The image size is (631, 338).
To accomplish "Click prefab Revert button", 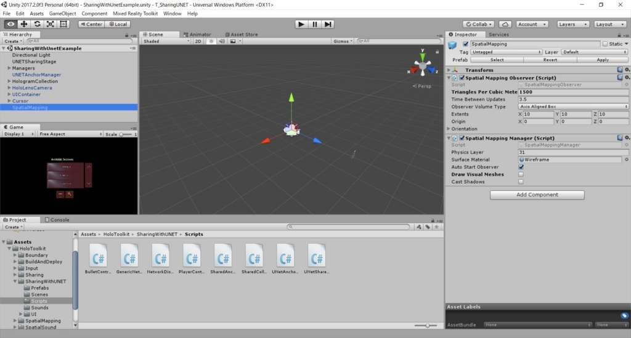I will coord(550,60).
